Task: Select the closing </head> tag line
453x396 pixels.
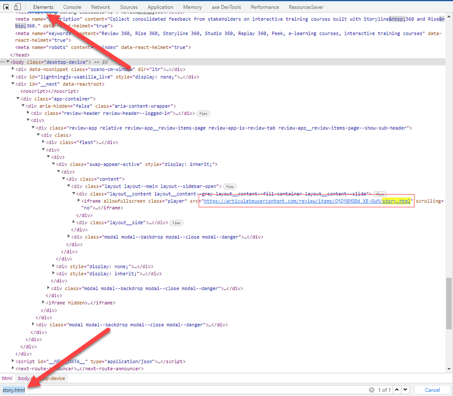Action: tap(19, 55)
